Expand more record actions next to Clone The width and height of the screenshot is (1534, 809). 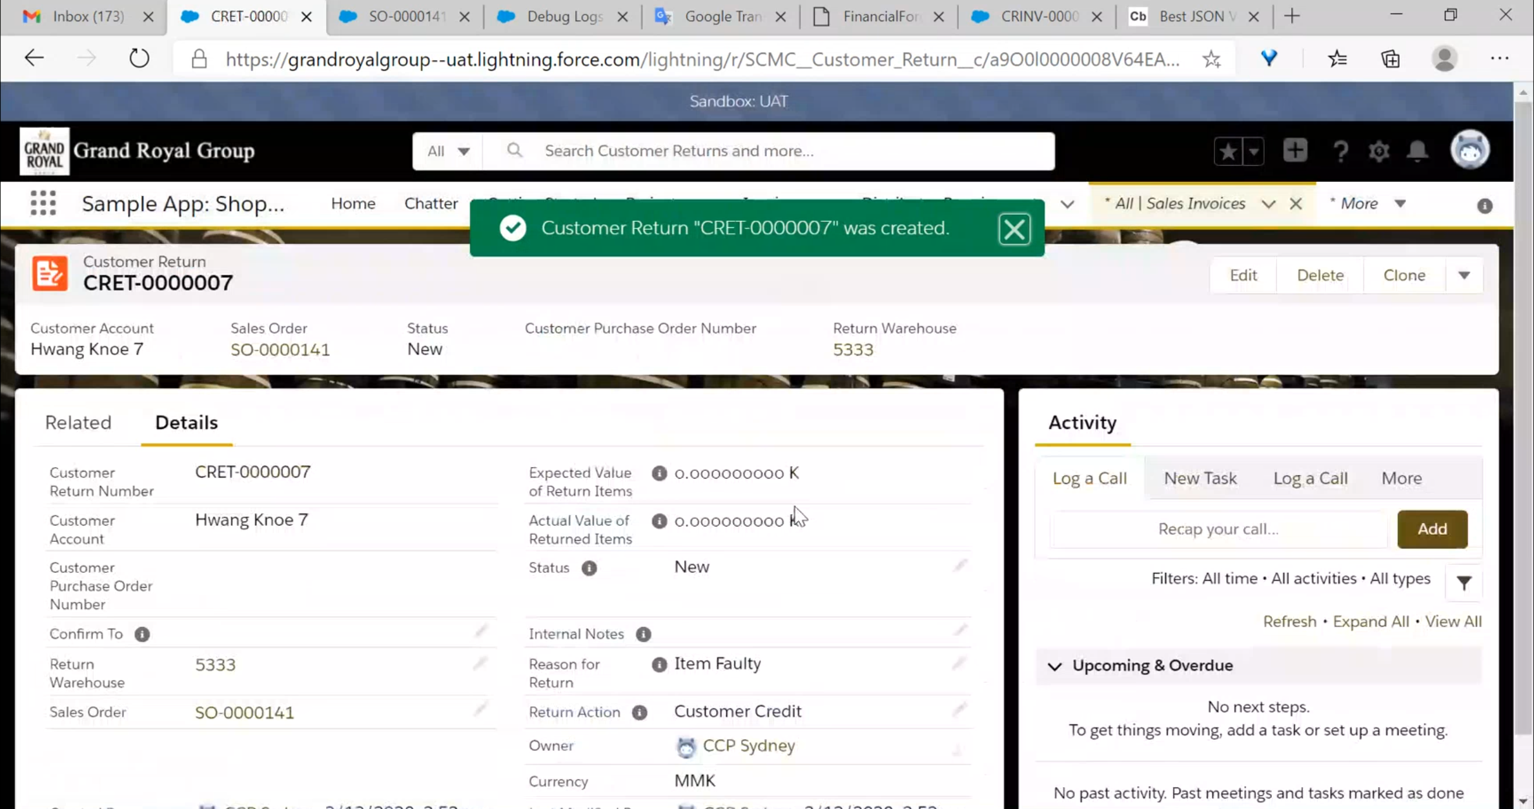(x=1464, y=275)
